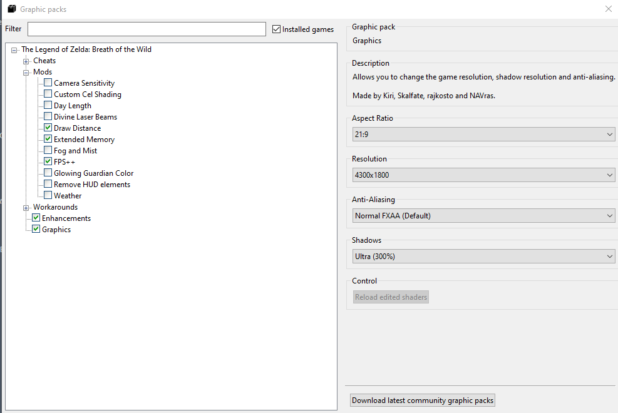Open the Anti-Aliasing dropdown
This screenshot has width=618, height=413.
click(483, 215)
